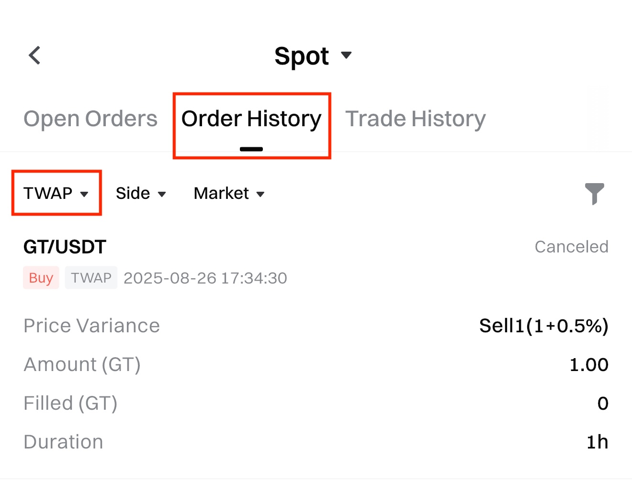The image size is (632, 492).
Task: Open the TWAP order type dropdown
Action: coord(56,193)
